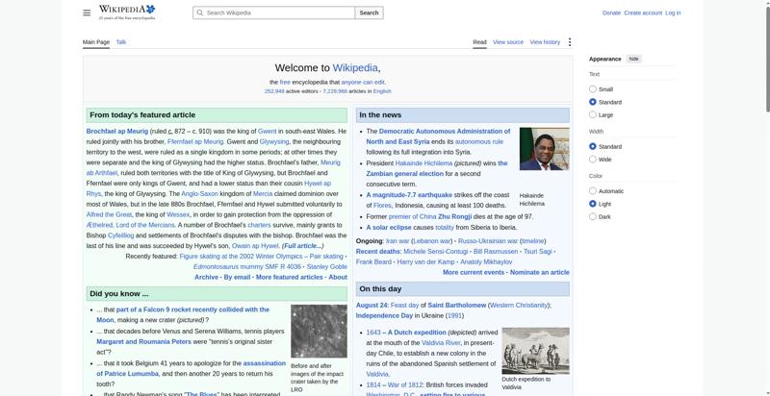The height and width of the screenshot is (396, 770).
Task: Select Standard text size
Action: coord(593,102)
